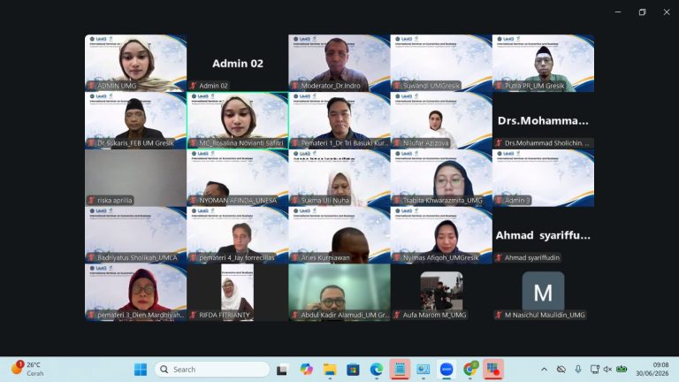Screen dimensions: 679x382
Task: Open the Notepad taskbar icon
Action: click(400, 370)
